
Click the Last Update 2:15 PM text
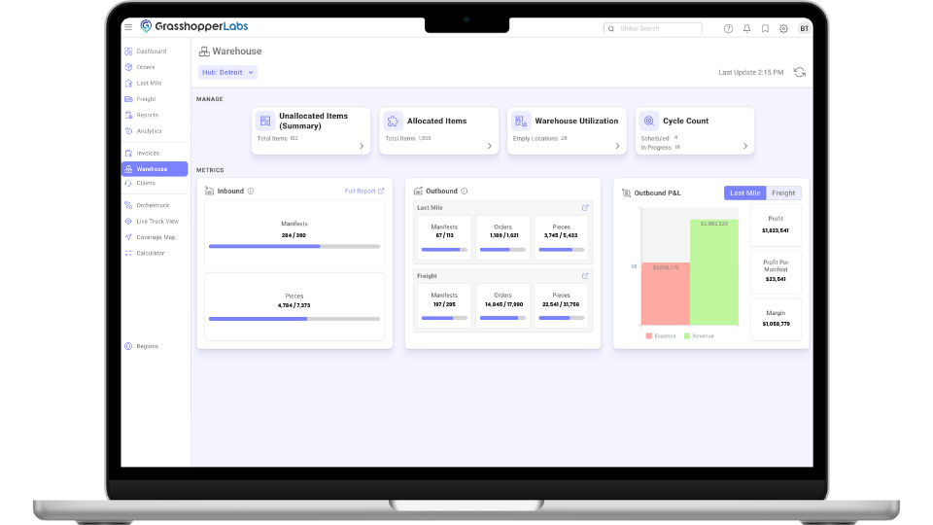[751, 72]
